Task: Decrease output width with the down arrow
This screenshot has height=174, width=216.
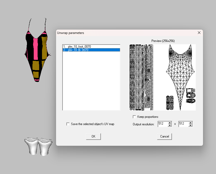Action: point(170,125)
